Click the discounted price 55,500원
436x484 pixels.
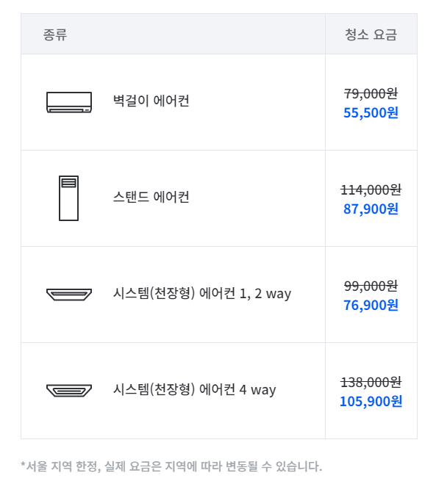[371, 112]
